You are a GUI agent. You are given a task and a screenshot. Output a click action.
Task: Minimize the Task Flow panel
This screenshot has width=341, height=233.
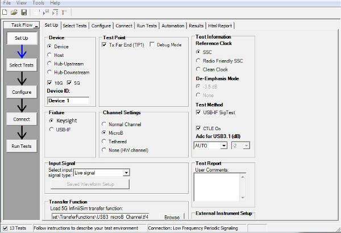(36, 26)
